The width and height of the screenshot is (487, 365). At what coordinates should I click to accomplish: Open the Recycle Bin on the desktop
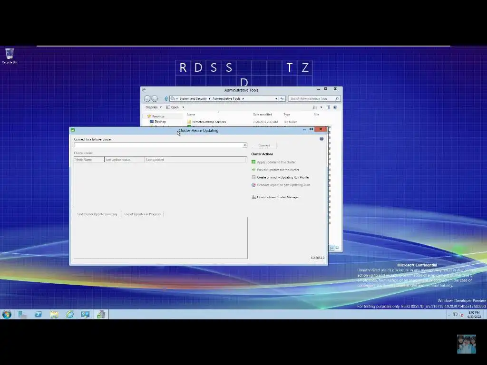point(10,56)
